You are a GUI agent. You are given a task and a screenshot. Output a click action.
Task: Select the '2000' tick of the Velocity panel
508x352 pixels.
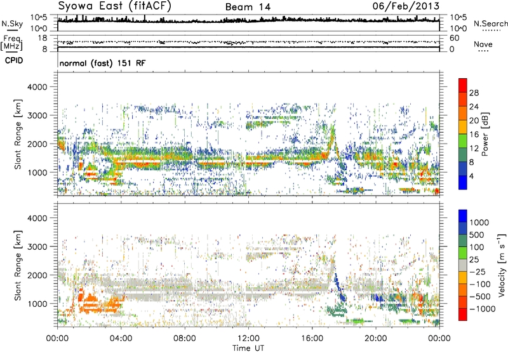pos(37,275)
